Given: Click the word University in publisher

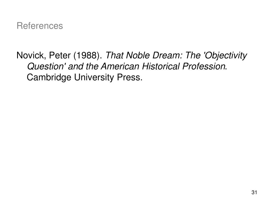Looking at the screenshot, I should (x=94, y=78).
